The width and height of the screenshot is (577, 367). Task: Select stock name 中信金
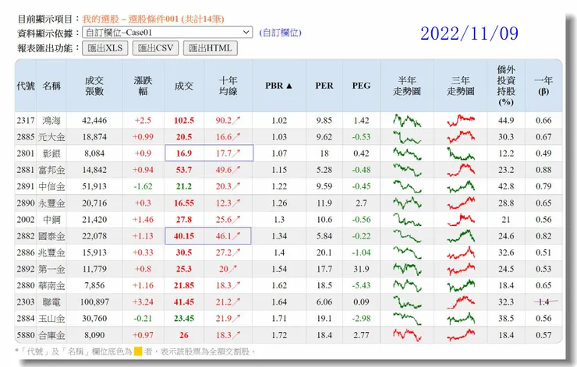[51, 186]
